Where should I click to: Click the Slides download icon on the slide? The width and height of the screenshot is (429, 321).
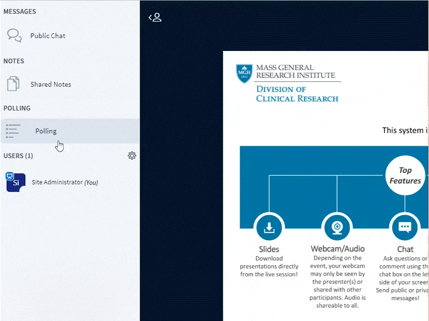click(x=269, y=228)
